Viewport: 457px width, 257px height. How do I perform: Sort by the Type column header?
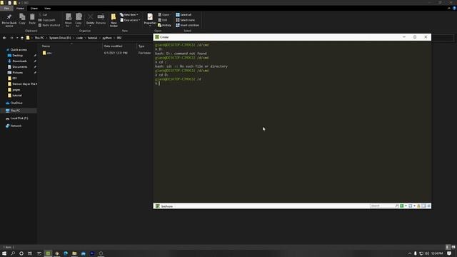coord(141,46)
